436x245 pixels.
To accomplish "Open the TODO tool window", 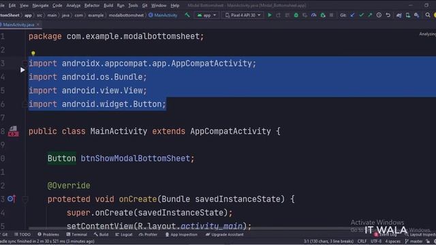I will 22,234.
